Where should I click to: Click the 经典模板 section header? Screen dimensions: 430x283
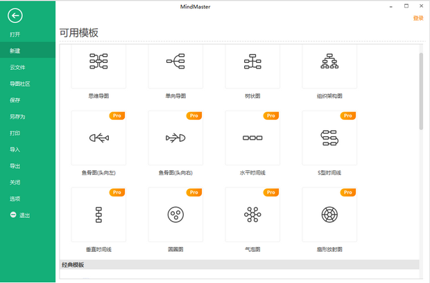tap(239, 264)
